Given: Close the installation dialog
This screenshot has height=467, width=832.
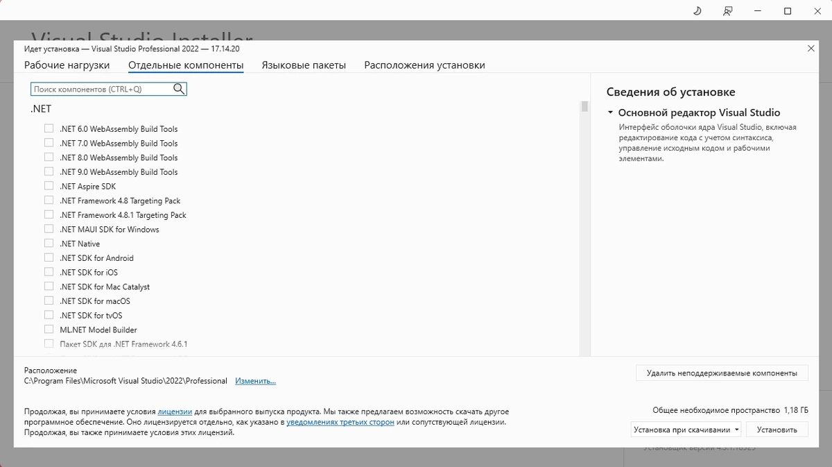Looking at the screenshot, I should 811,48.
